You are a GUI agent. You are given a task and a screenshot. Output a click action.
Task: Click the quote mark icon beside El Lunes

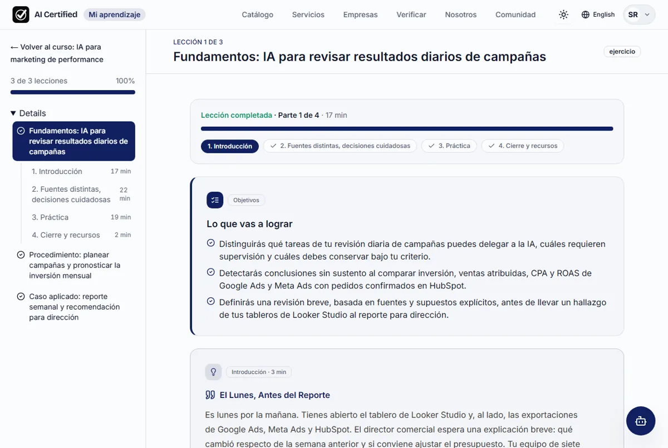pos(210,395)
